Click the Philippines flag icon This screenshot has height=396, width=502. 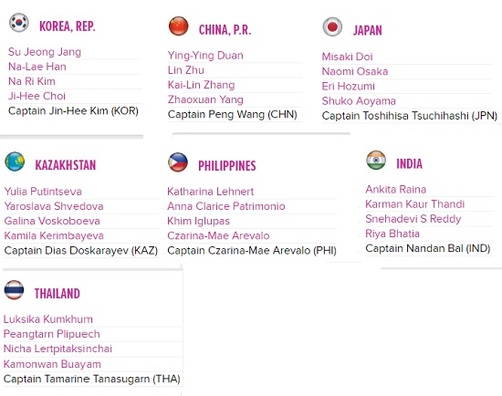pyautogui.click(x=178, y=162)
